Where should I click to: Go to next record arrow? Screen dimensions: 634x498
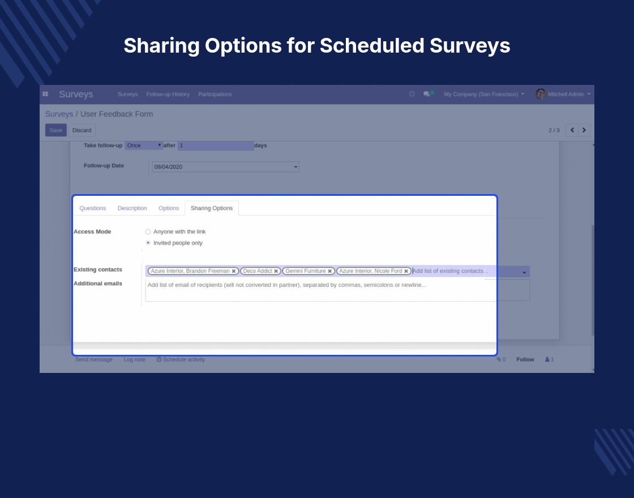point(584,130)
